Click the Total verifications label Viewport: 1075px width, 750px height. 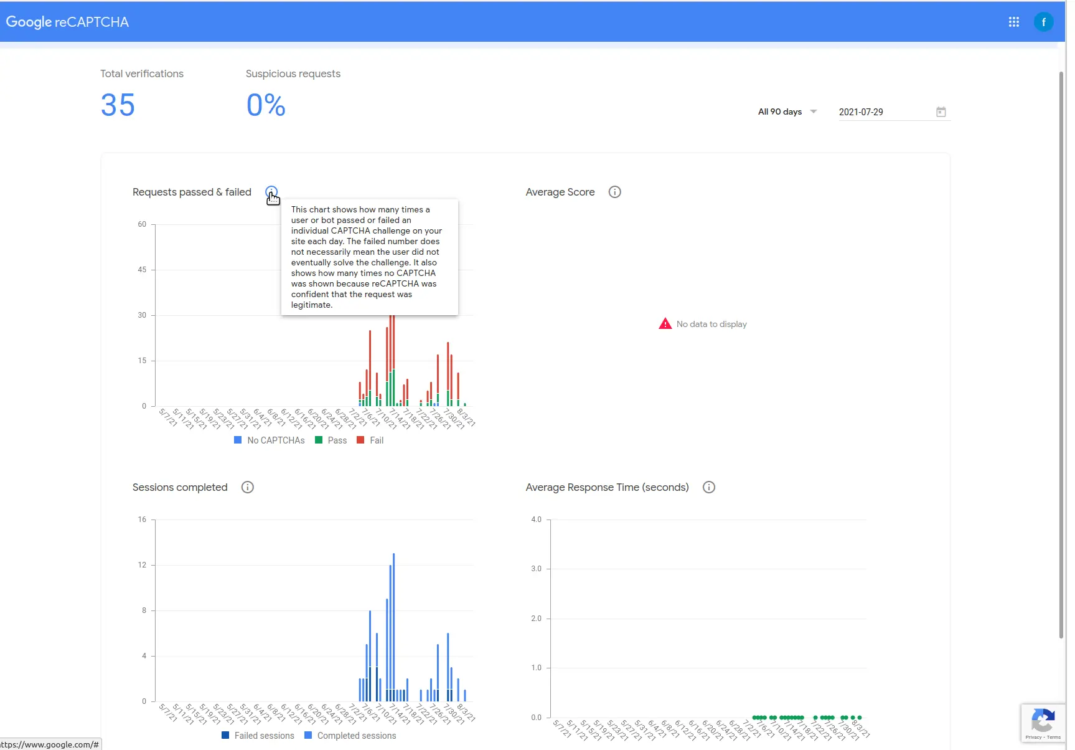point(142,74)
